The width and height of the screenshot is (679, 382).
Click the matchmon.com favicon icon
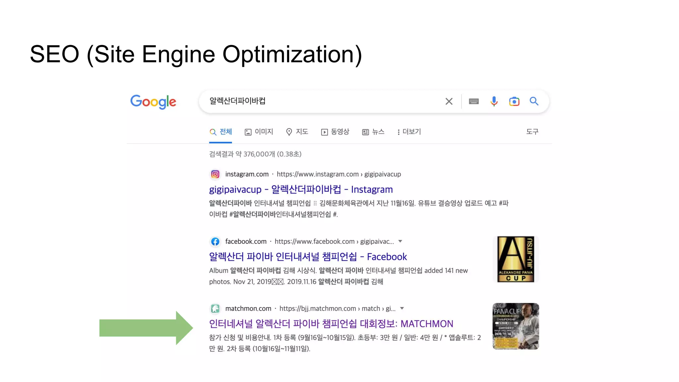(215, 309)
